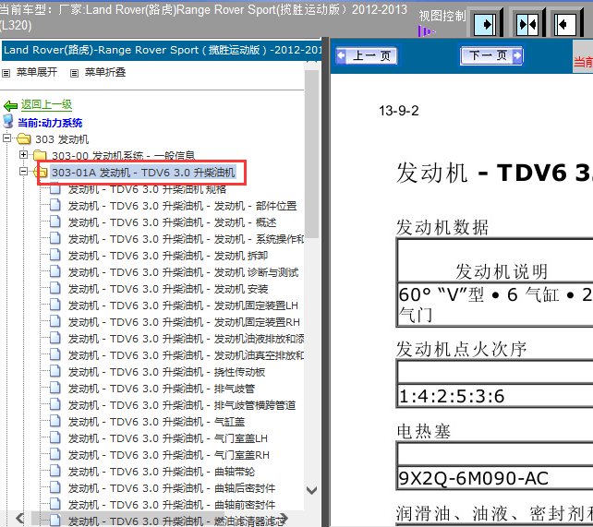Open 燃油滤清器 document
This screenshot has width=593, height=527.
[x=175, y=521]
